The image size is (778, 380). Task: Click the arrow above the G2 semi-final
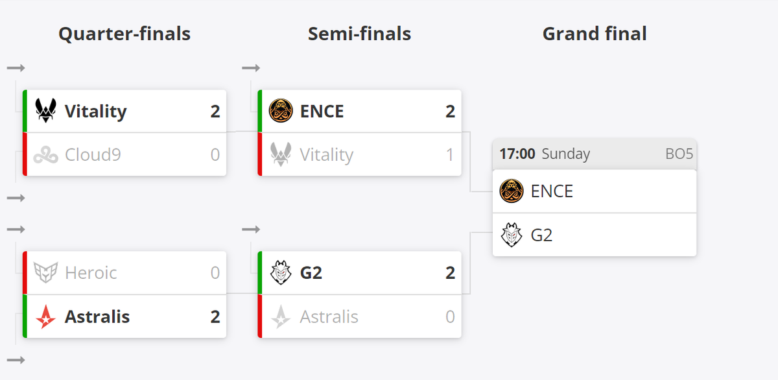251,230
